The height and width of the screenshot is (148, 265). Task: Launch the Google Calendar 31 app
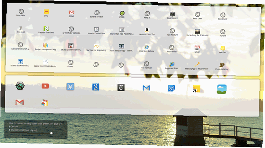[171, 88]
